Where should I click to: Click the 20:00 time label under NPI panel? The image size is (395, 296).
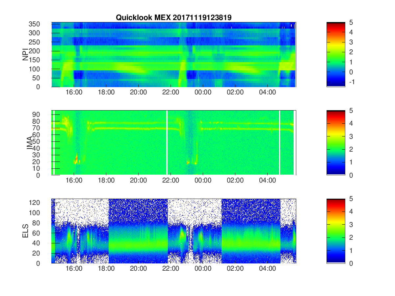pyautogui.click(x=139, y=93)
